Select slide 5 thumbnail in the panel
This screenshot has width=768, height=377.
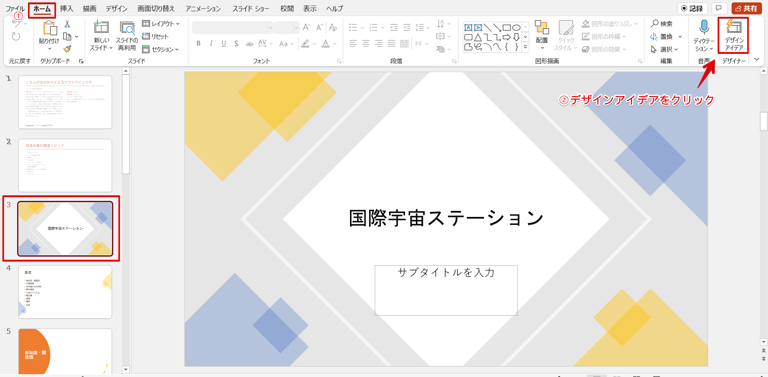coord(65,351)
